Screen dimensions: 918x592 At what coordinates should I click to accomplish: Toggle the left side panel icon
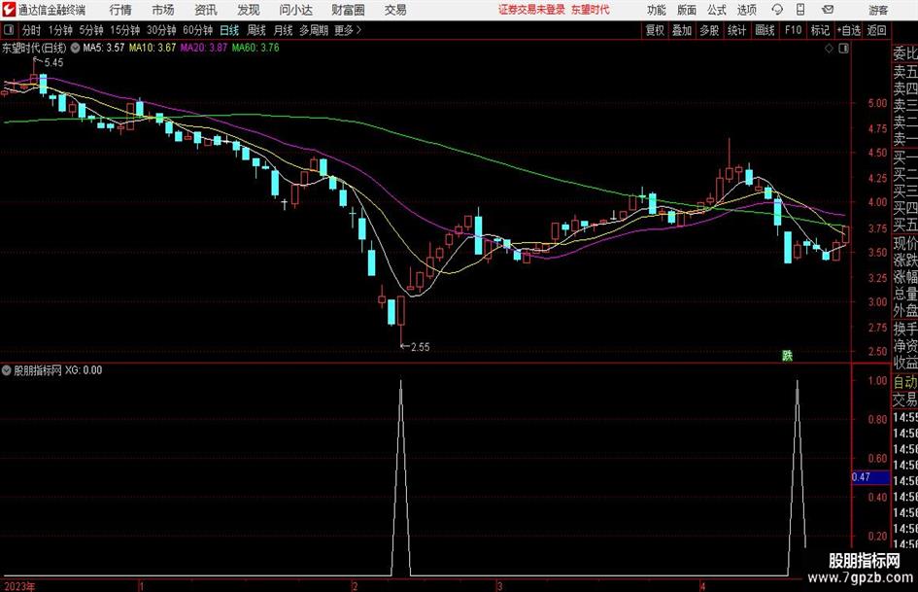click(x=9, y=30)
